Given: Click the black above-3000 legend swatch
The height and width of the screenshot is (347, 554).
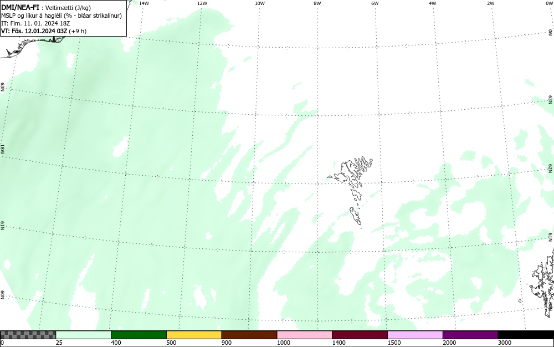Looking at the screenshot, I should pos(526,335).
